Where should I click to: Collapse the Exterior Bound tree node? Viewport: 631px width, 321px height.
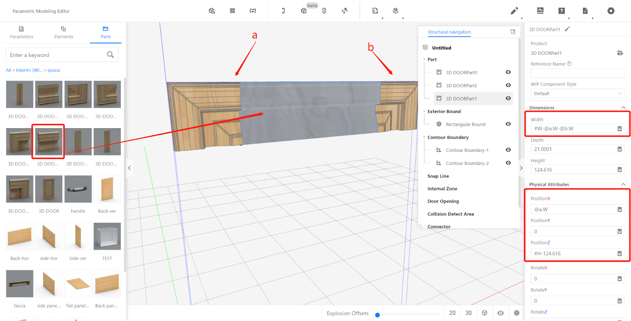[424, 112]
